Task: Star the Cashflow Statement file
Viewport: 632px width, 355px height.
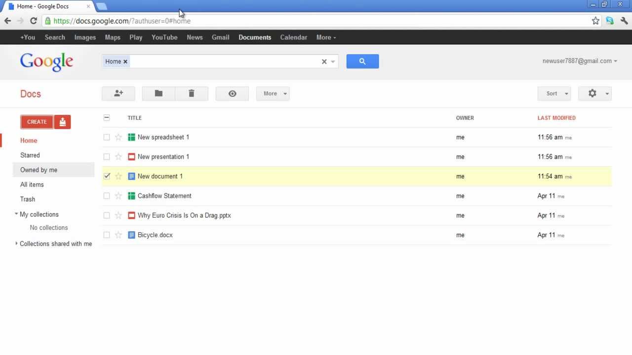Action: (118, 196)
